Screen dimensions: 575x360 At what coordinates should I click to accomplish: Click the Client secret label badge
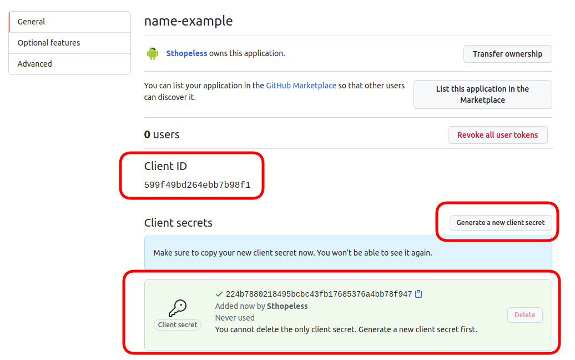(178, 325)
